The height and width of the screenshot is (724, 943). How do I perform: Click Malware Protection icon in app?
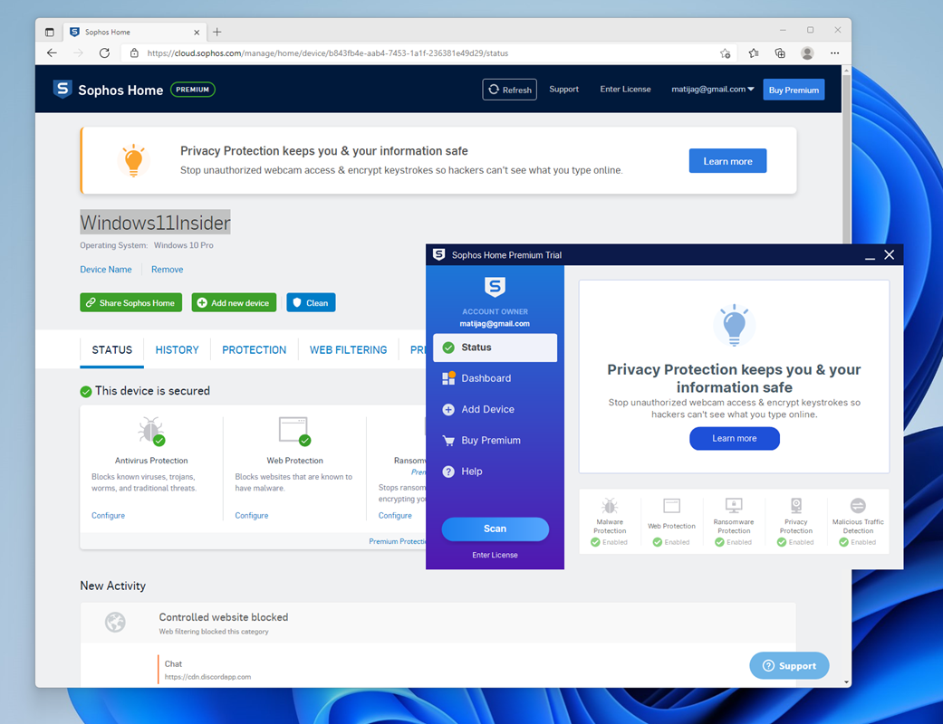pyautogui.click(x=610, y=506)
